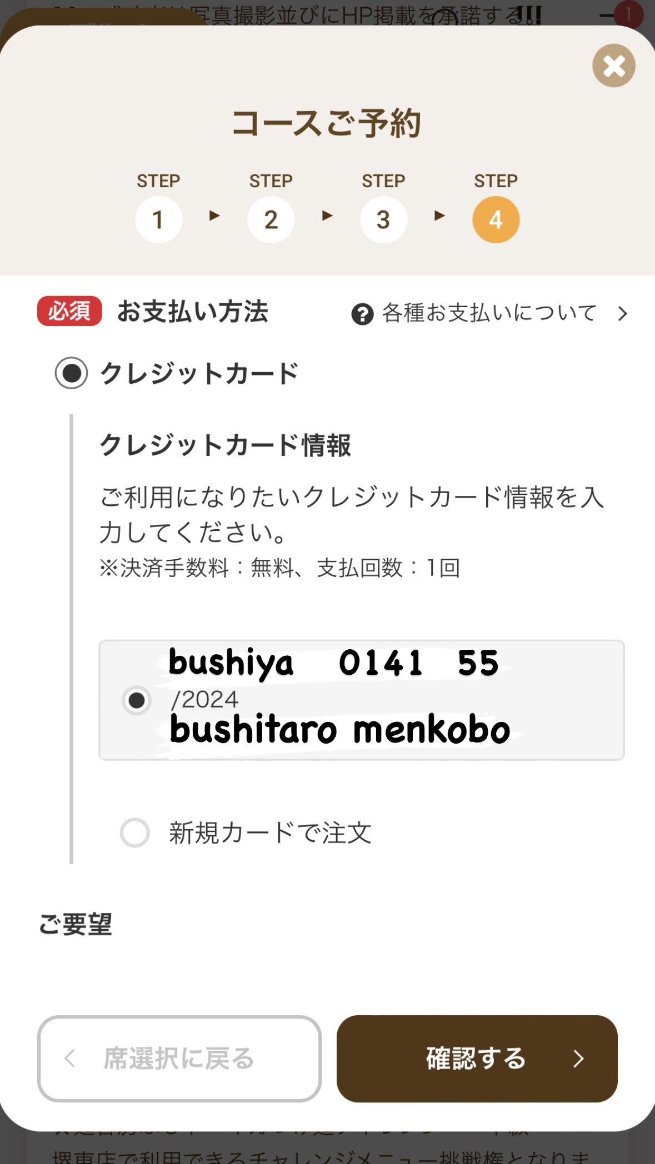The width and height of the screenshot is (655, 1164).
Task: Expand the 各種お支払いについて chevron
Action: (x=623, y=314)
